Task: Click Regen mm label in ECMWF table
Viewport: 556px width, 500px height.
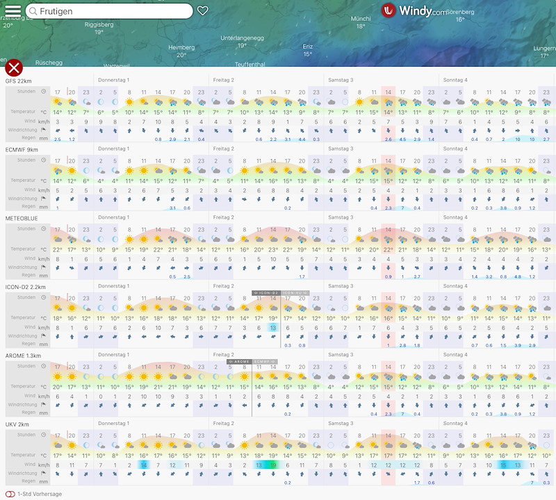Action: point(35,206)
